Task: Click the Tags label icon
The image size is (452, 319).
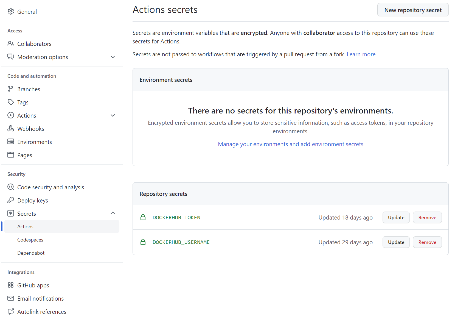Action: tap(11, 102)
